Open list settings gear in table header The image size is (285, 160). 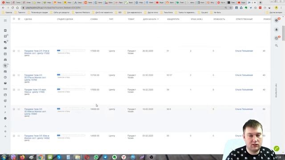19,19
